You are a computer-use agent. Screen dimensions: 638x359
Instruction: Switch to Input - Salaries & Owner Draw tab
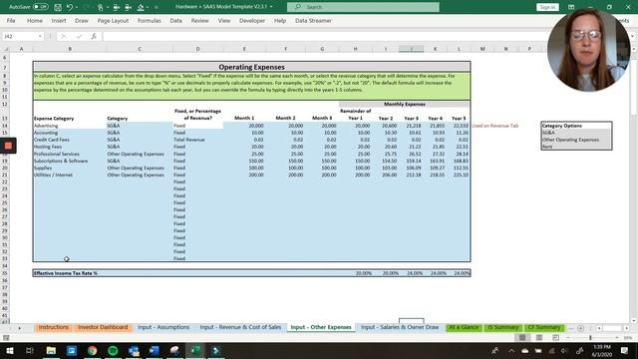[x=400, y=328]
